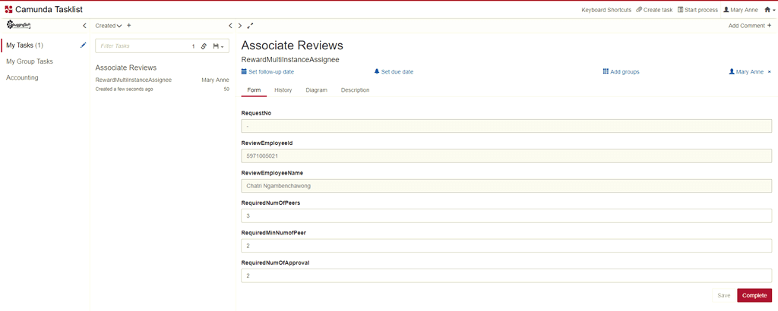Switch to the Diagram tab

(x=316, y=90)
